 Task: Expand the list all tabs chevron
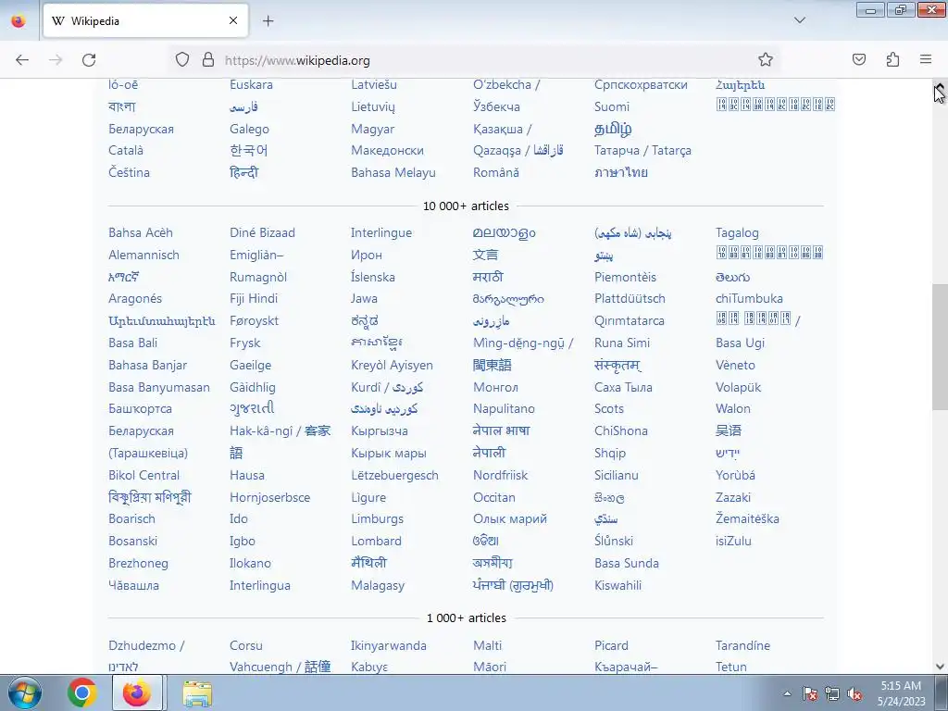[799, 20]
